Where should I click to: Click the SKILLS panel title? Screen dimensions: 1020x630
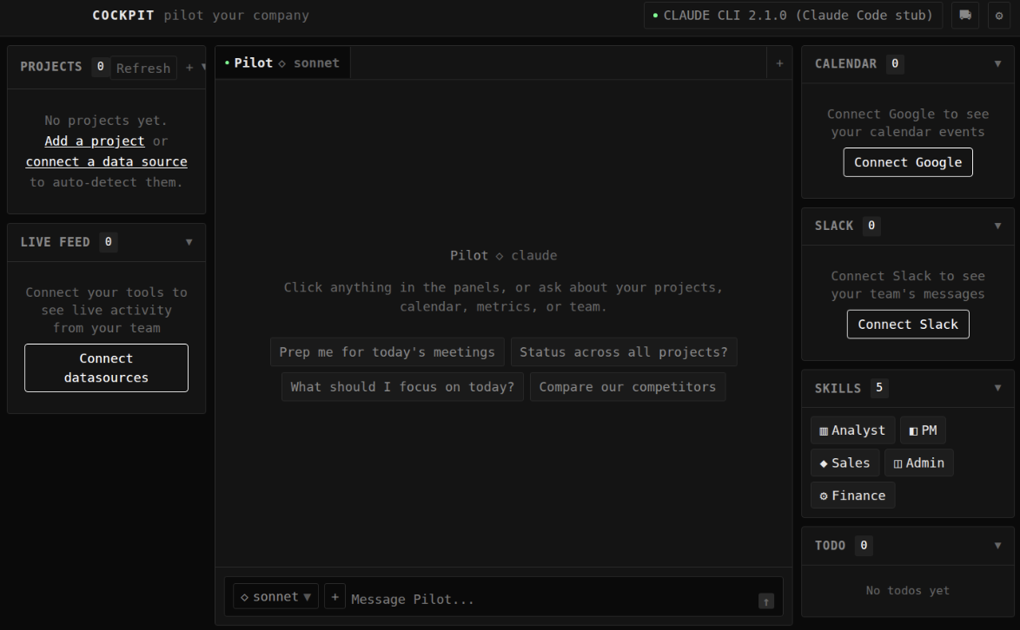[838, 389]
